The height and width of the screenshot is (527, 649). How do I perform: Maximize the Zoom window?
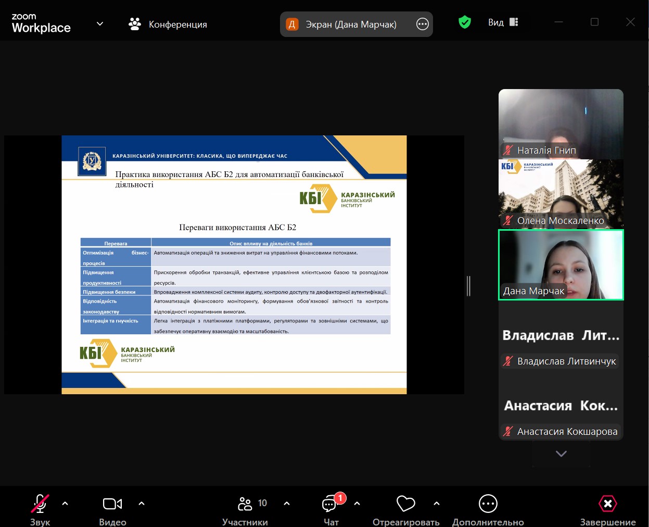[x=594, y=22]
